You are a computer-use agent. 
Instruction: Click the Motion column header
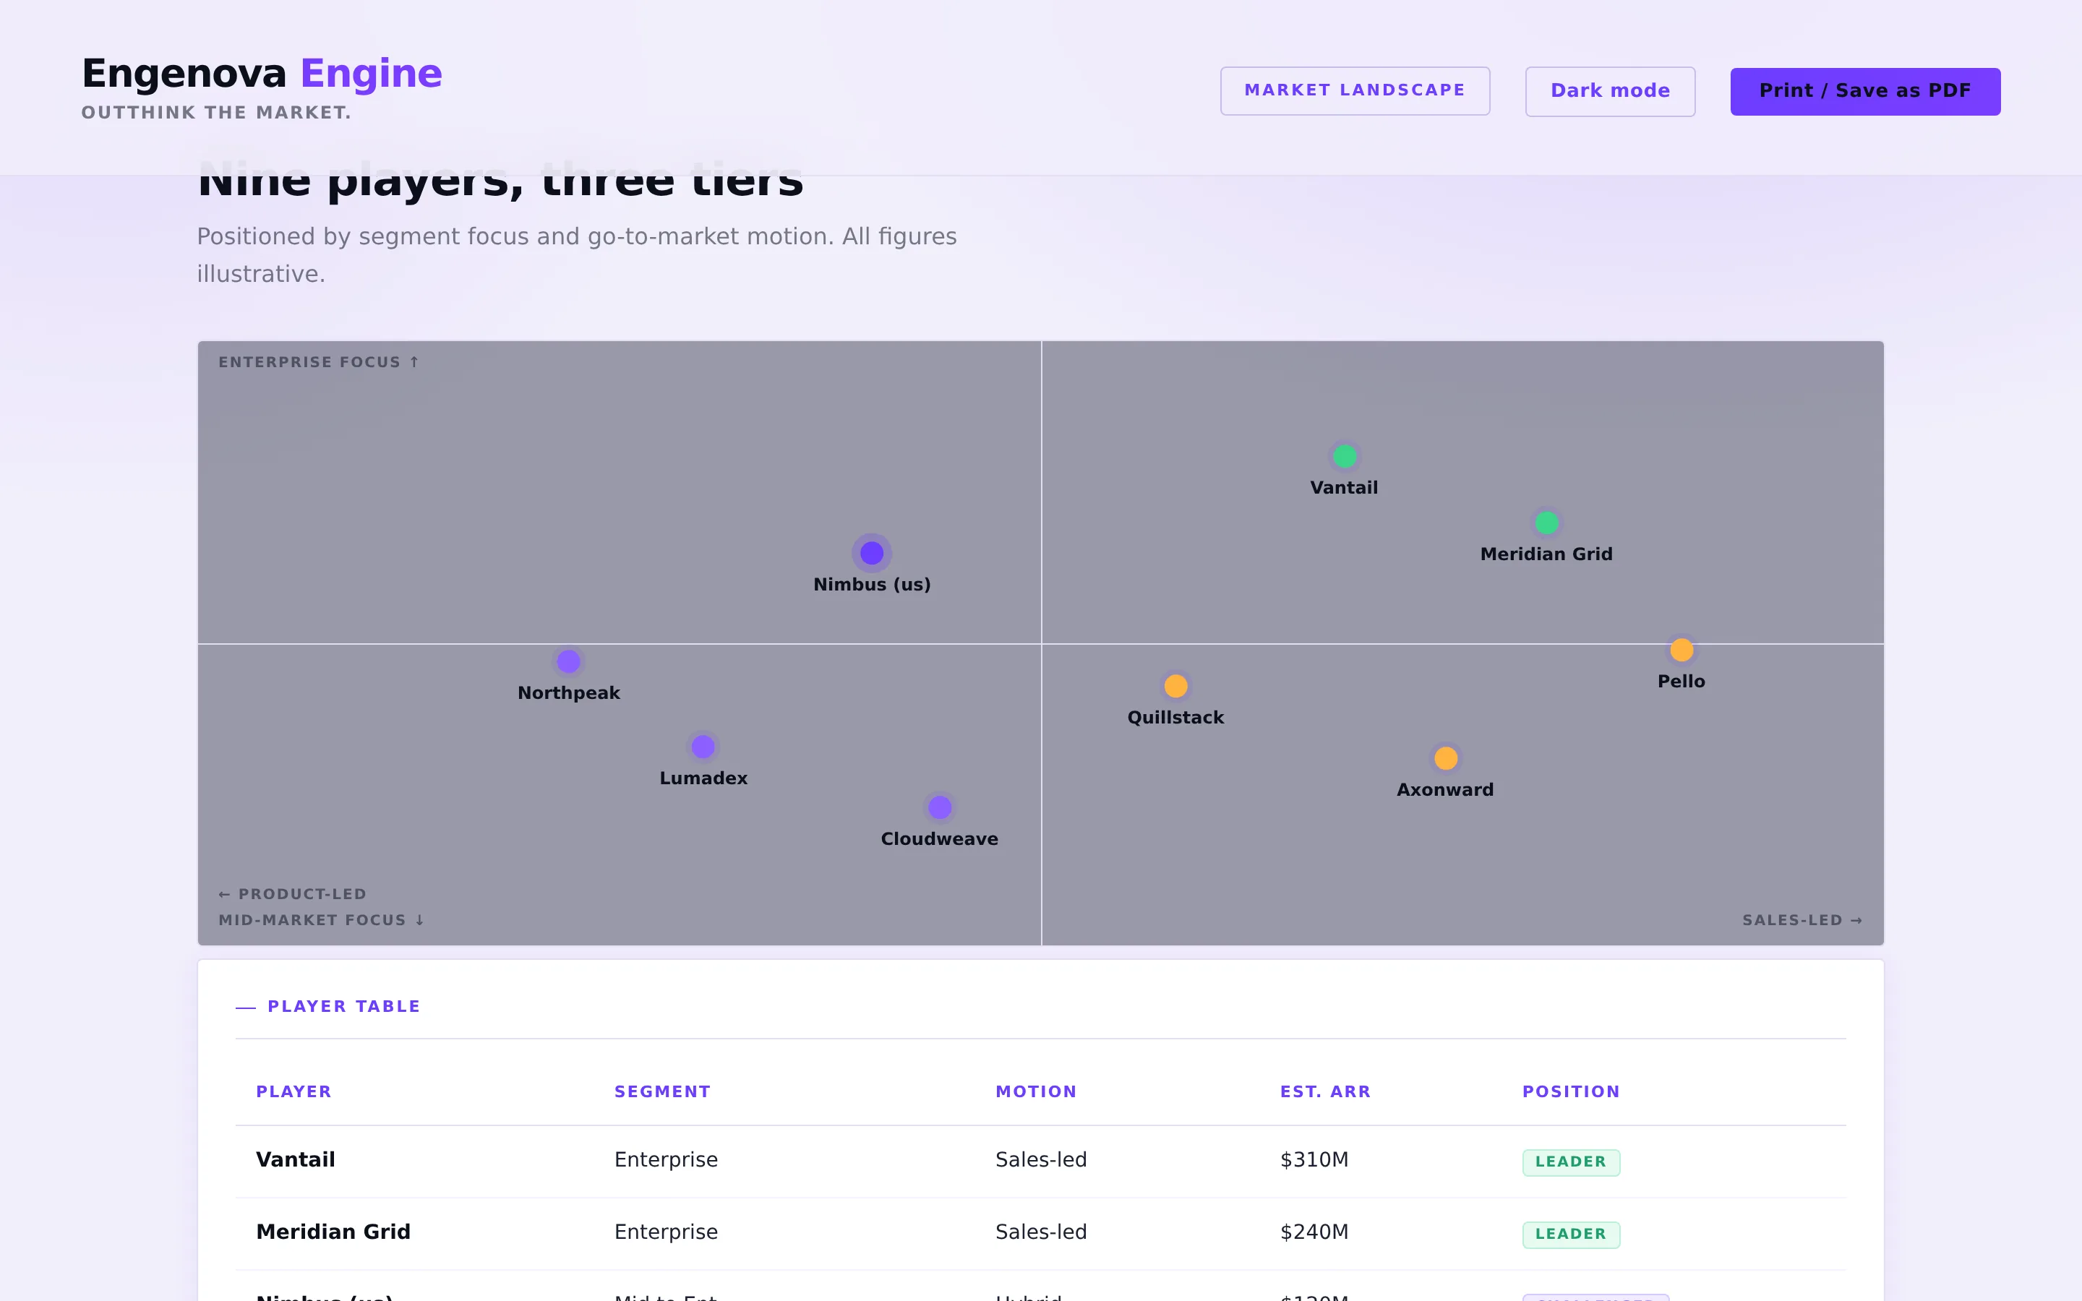click(x=1036, y=1091)
